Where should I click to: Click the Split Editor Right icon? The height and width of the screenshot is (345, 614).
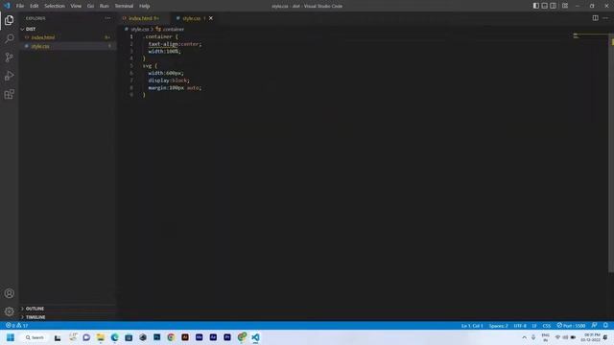point(595,18)
